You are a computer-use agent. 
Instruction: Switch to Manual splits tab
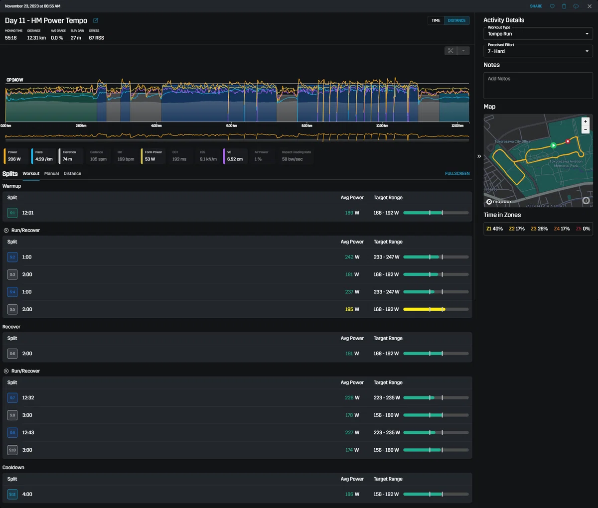51,174
